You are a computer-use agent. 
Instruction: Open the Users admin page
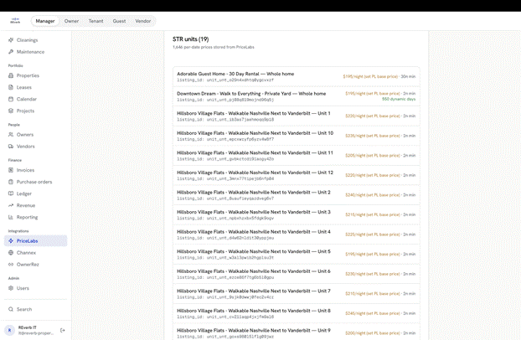(x=35, y=288)
